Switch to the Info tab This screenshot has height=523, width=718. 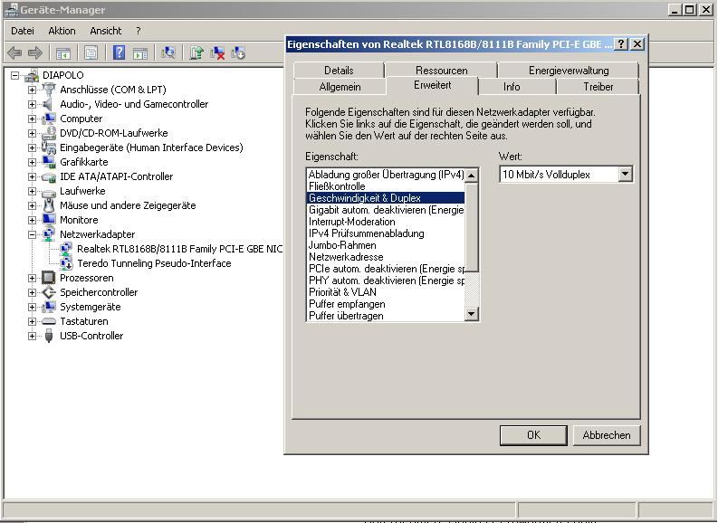pos(512,87)
